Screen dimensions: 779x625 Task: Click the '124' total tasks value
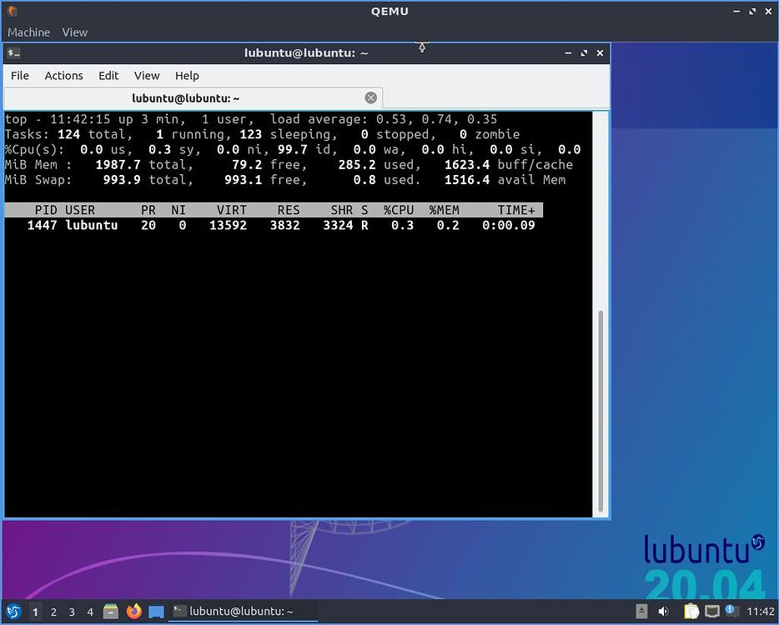point(68,134)
